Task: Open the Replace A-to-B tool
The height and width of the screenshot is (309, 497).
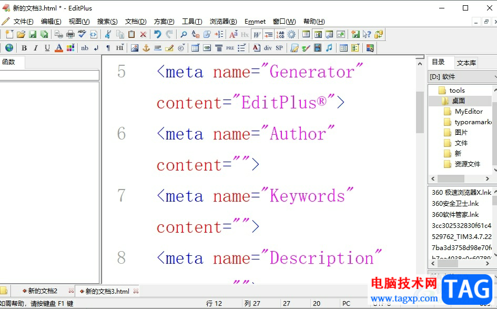Action: (196, 34)
